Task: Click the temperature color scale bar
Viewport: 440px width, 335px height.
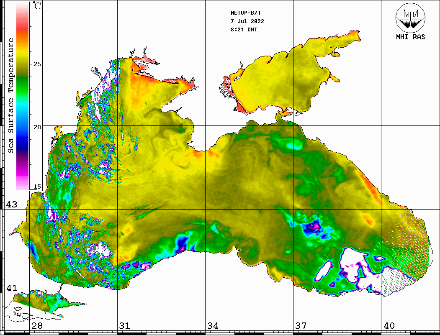Action: (23, 96)
